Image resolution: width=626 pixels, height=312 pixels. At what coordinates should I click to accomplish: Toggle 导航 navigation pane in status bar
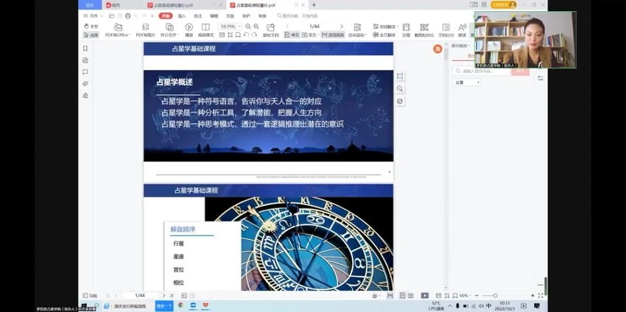point(90,296)
